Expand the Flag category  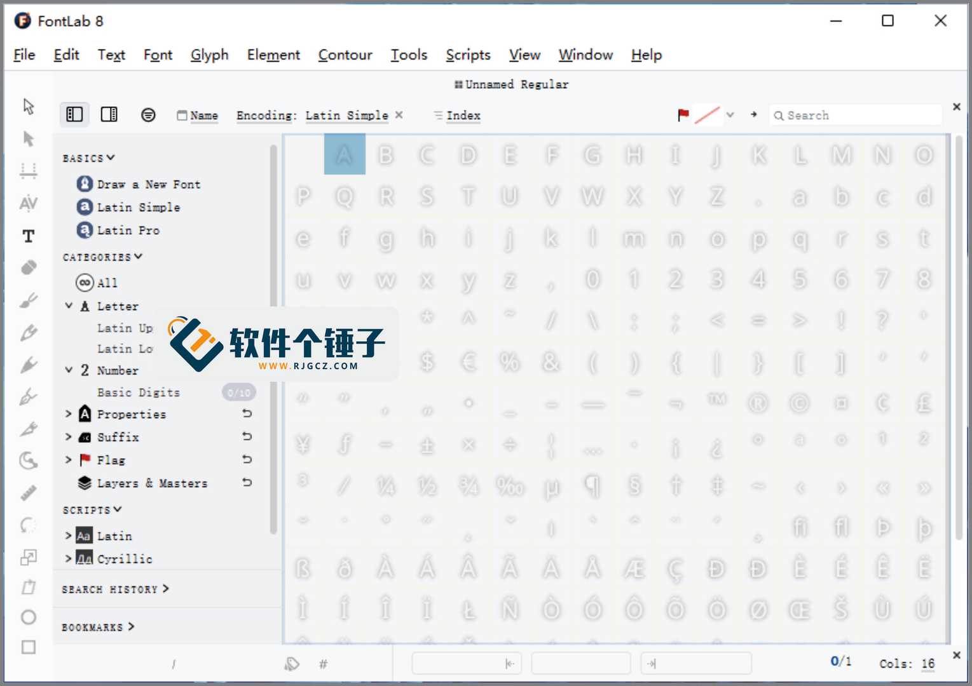point(68,459)
